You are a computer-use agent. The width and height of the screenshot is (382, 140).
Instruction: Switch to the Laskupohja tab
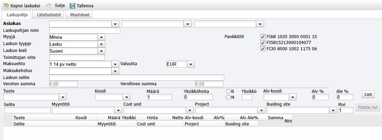(x=17, y=15)
